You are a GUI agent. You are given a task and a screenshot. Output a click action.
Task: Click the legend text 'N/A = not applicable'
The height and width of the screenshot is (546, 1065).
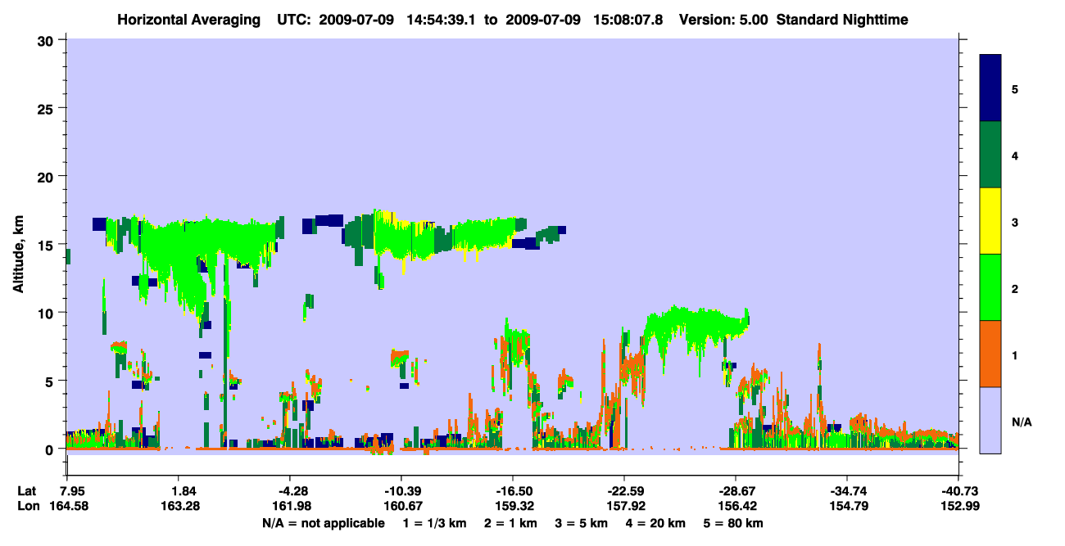coord(324,523)
